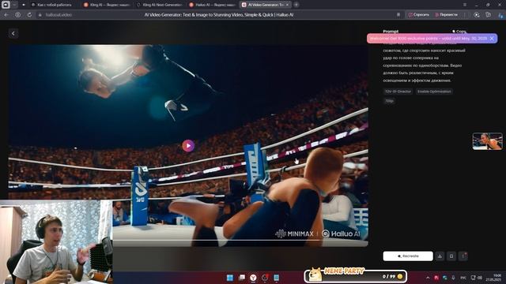
Task: Navigate back in the browser
Action: pos(6,15)
